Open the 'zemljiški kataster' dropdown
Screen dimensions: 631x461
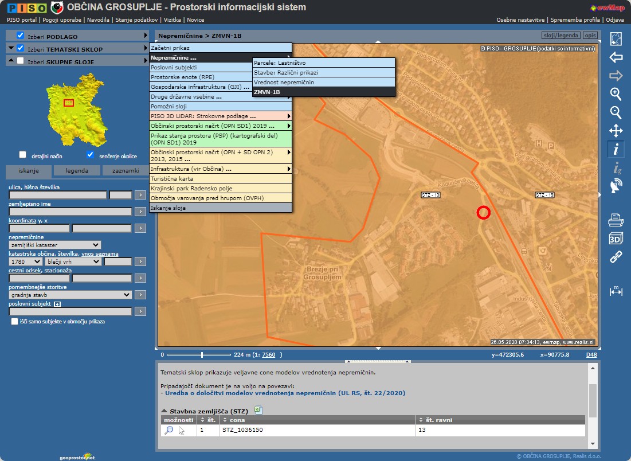pos(55,245)
